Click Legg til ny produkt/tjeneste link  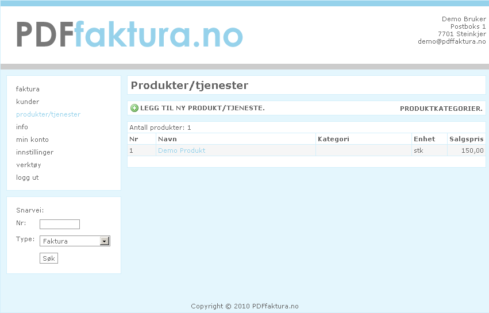(x=202, y=108)
